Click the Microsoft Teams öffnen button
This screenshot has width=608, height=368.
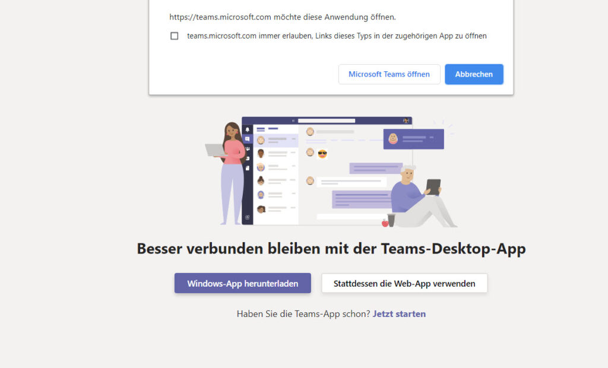coord(389,74)
